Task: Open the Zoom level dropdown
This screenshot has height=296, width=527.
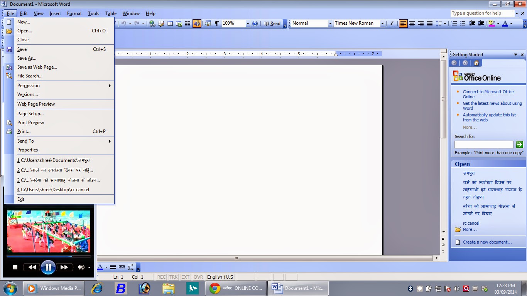Action: 248,23
